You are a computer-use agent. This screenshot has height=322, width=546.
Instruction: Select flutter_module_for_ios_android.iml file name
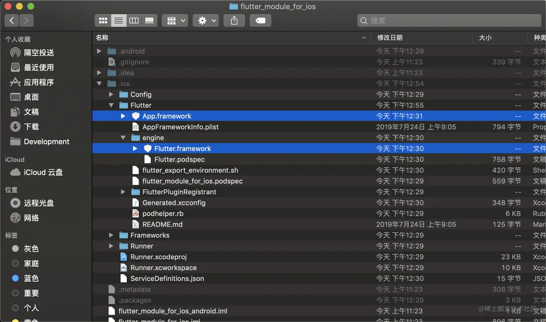[173, 311]
